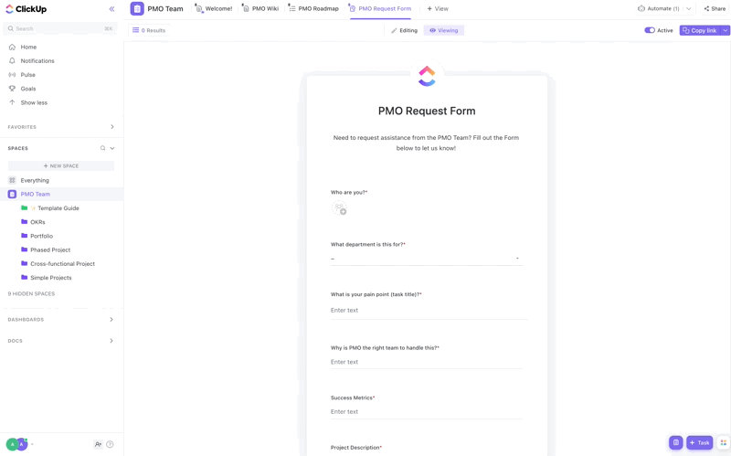Search spaces using magnifier icon
731x456 pixels.
102,148
